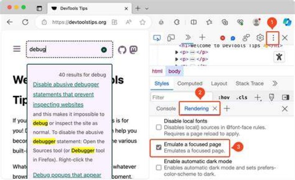Click the styles Filter input
Image resolution: width=295 pixels, height=180 pixels.
click(182, 97)
